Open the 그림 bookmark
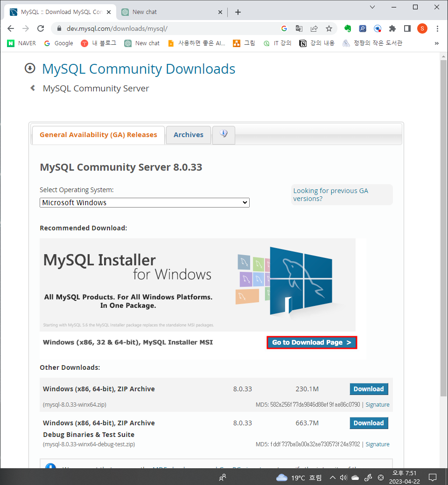Screen dimensions: 448x485 pyautogui.click(x=244, y=43)
